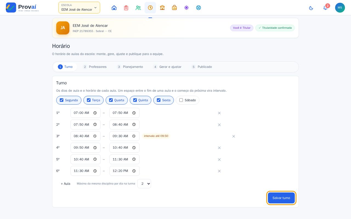Open time picker clock for 4ª start 09:50 AM
Viewport: 351px width, 219px height.
(x=95, y=148)
